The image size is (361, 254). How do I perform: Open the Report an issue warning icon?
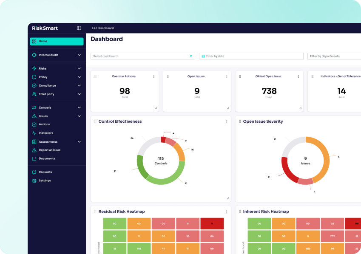point(35,150)
